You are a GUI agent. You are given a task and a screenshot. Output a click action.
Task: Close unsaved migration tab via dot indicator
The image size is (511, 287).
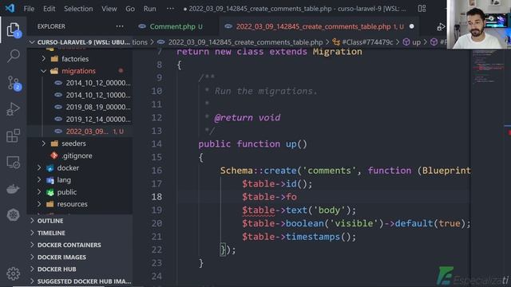click(412, 26)
